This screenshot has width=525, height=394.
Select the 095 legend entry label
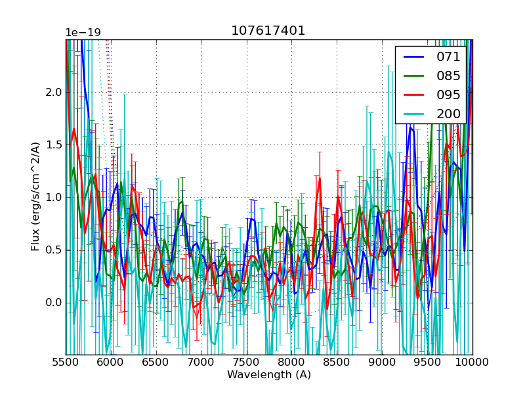click(448, 95)
